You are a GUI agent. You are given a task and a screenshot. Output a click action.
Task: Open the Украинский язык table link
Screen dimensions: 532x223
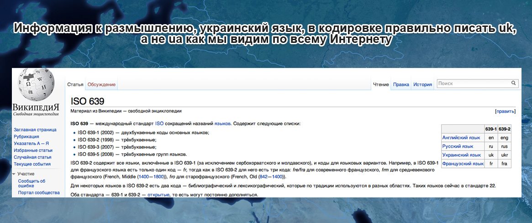coord(461,155)
